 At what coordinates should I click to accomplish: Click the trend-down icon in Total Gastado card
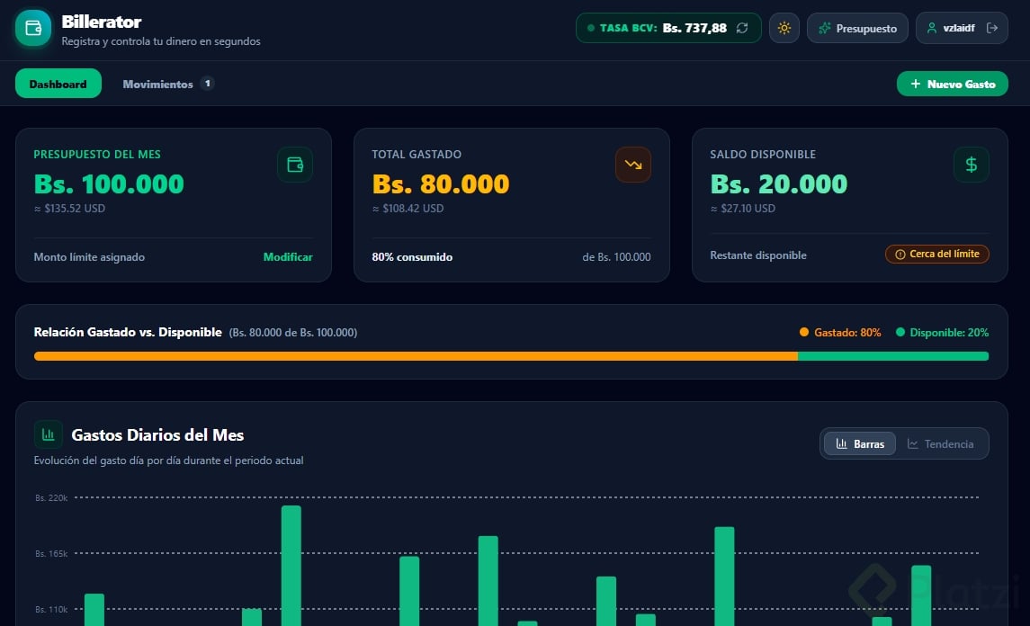click(x=633, y=165)
